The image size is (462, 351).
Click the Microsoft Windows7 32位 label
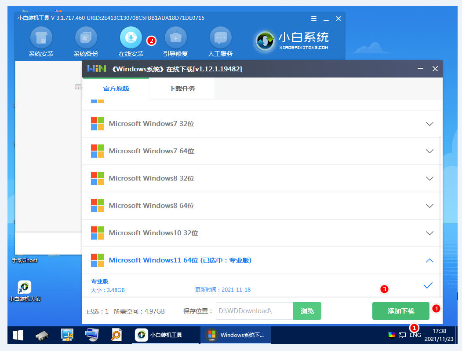pos(152,124)
